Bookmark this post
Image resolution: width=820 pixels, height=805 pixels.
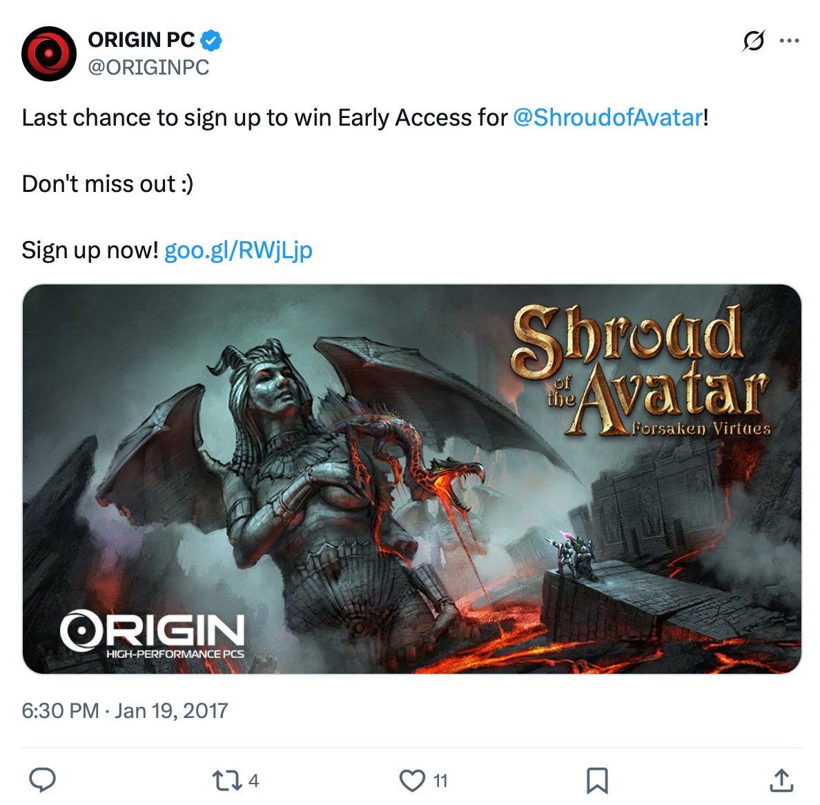596,780
